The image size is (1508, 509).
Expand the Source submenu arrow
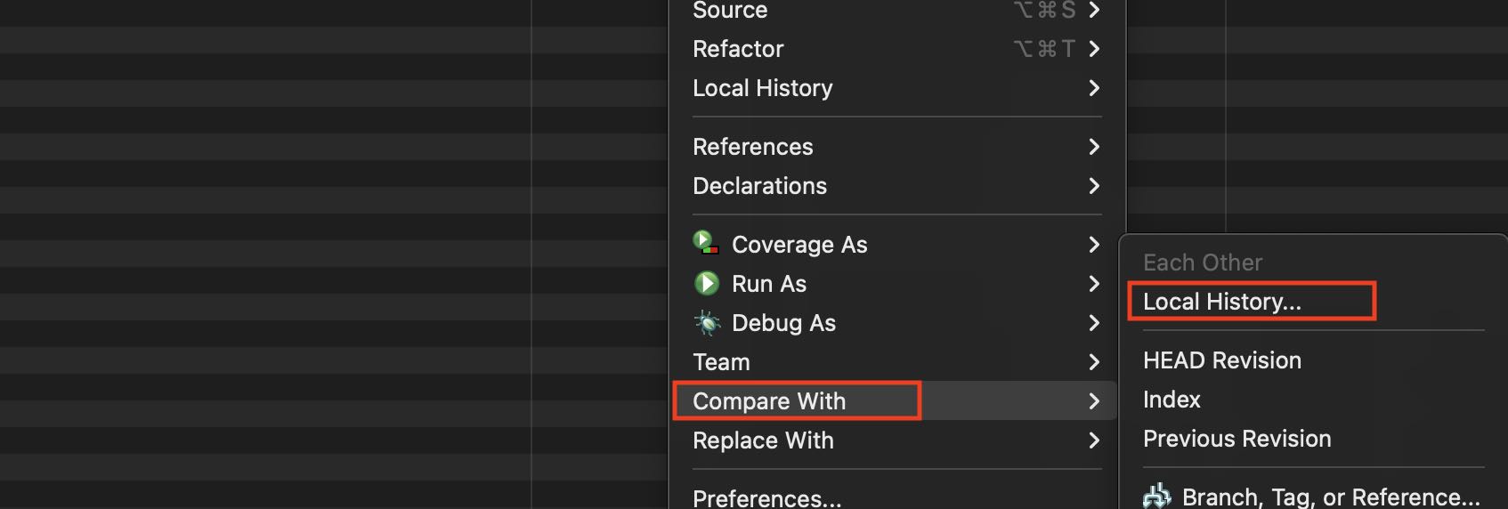click(x=1094, y=10)
